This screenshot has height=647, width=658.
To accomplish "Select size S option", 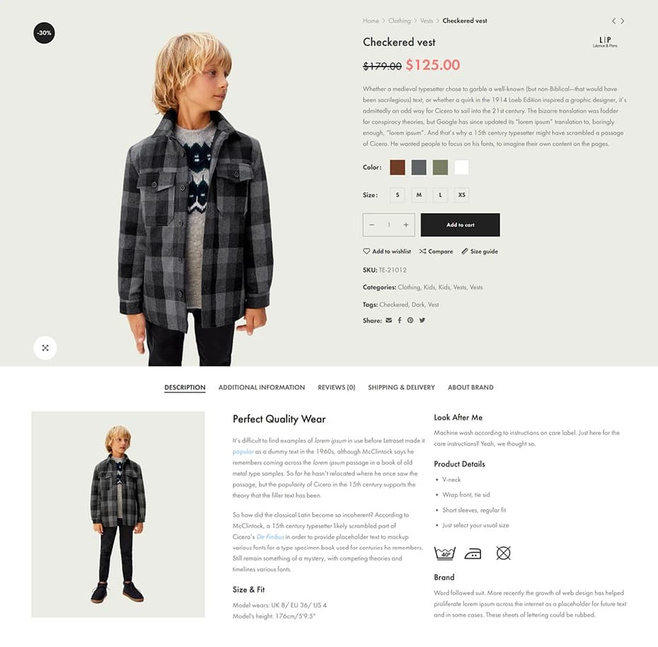I will [398, 195].
